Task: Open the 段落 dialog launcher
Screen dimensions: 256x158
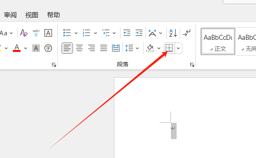Action: point(192,65)
